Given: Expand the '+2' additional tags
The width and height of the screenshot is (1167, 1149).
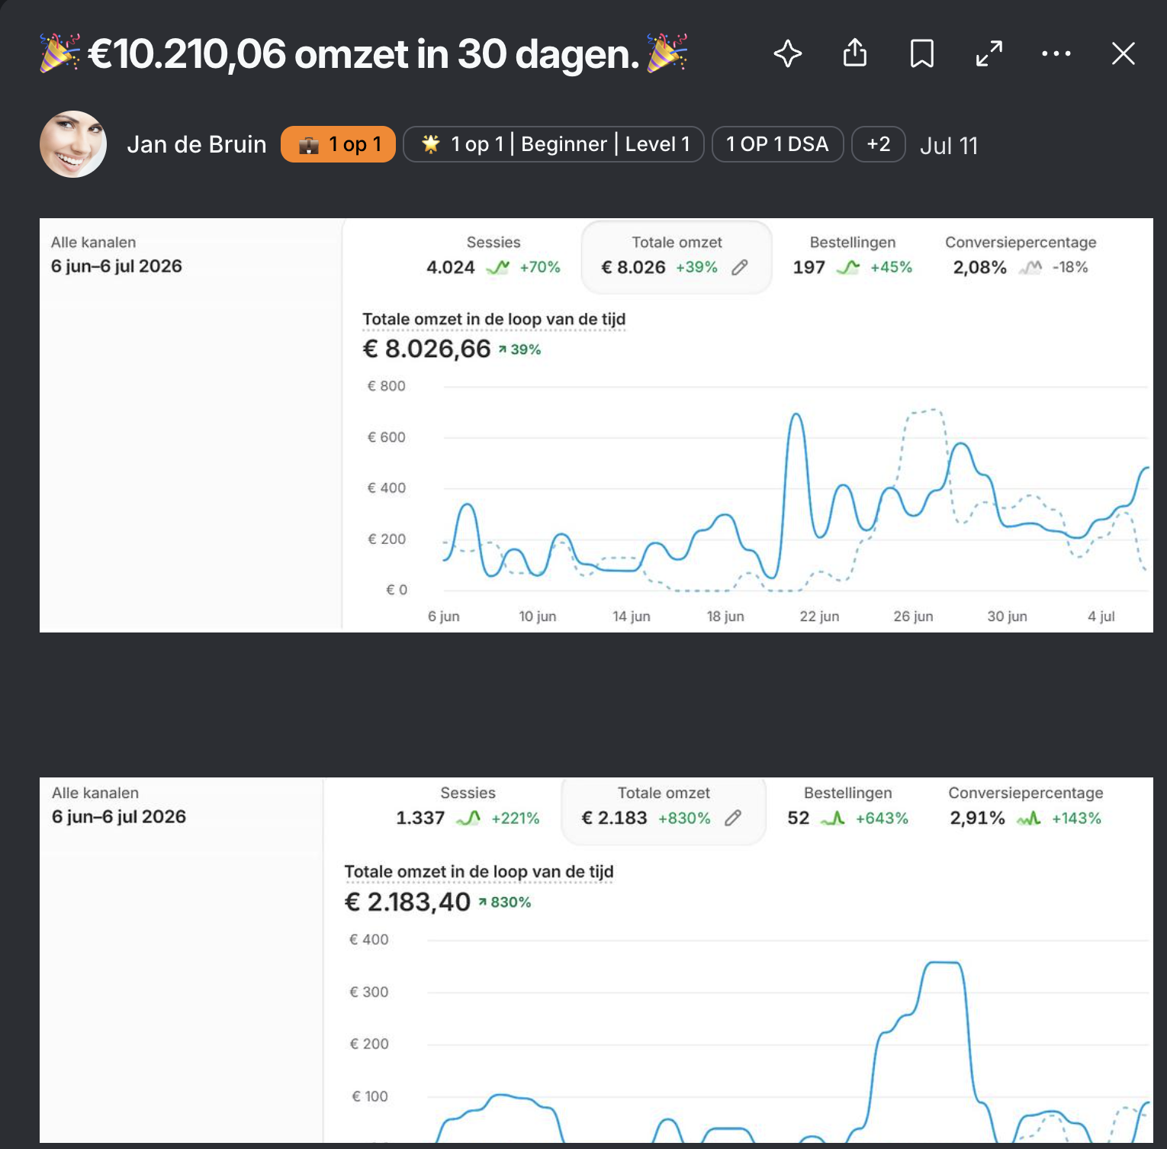Looking at the screenshot, I should (x=879, y=144).
